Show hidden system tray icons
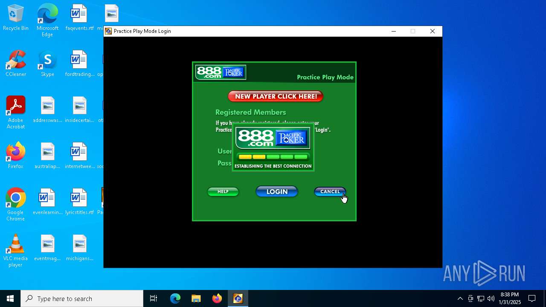 (460, 298)
